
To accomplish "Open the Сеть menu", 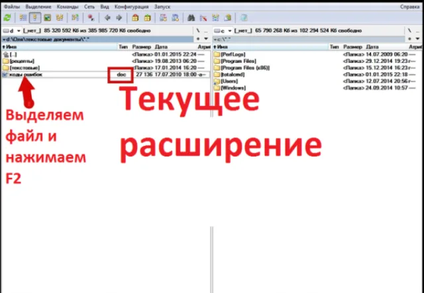I will (x=89, y=7).
